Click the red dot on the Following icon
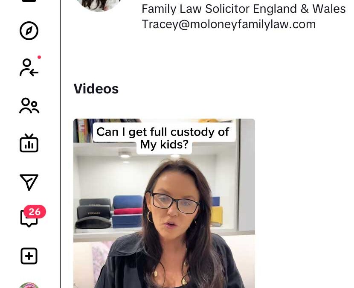354x288 pixels. point(39,57)
